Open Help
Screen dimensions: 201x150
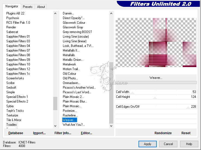click(x=189, y=144)
